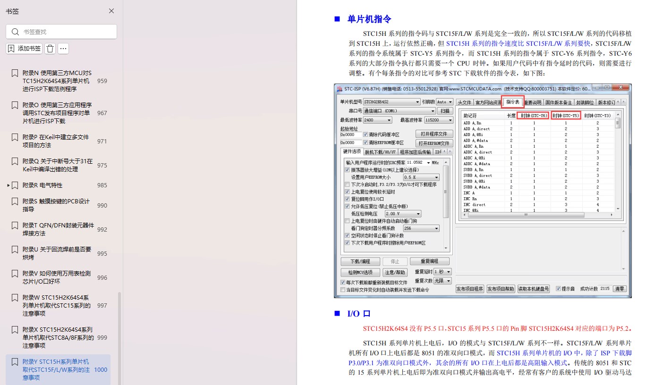Toggle 每次下载前都重新装载目标文件 checkbox
The image size is (672, 385).
point(343,283)
